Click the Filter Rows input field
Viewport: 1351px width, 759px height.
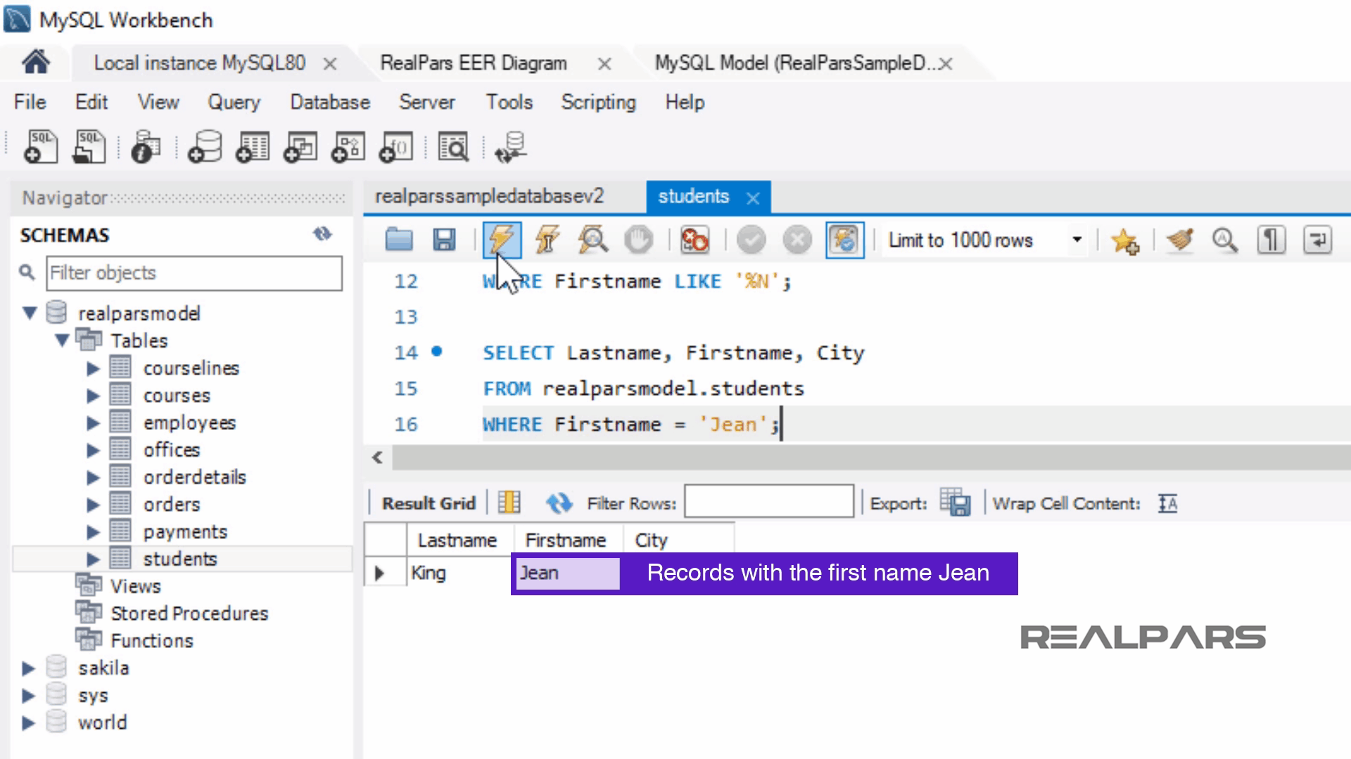[x=767, y=501]
